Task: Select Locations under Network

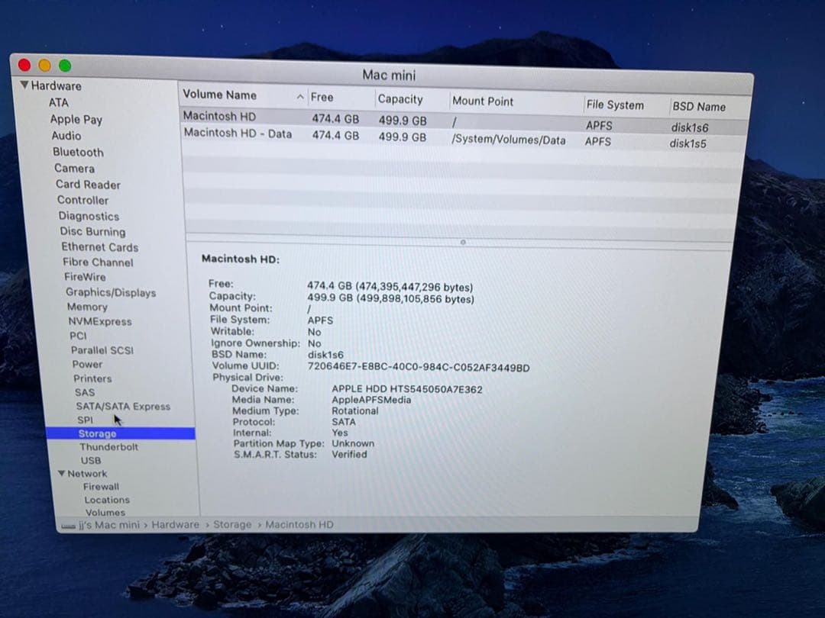Action: (x=106, y=499)
